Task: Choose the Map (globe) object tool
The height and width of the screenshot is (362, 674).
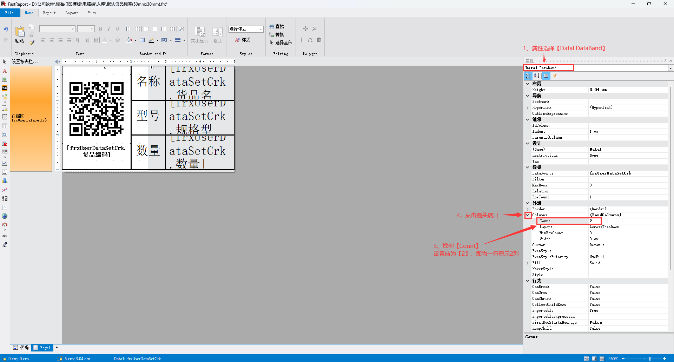Action: coord(5,216)
